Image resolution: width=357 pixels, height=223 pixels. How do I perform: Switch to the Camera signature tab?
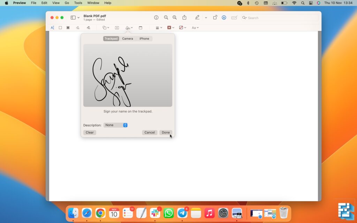(x=127, y=38)
